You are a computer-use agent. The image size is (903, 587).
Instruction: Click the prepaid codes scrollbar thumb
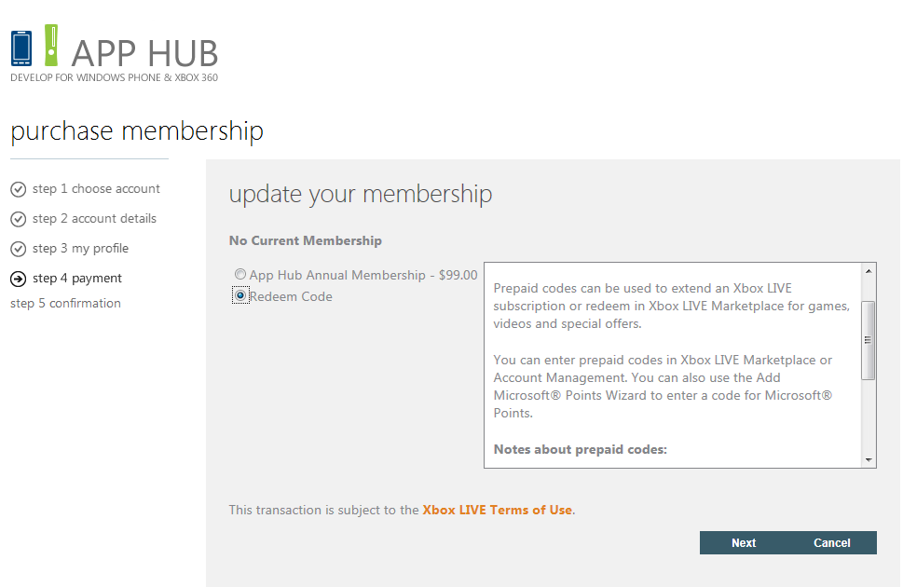(x=869, y=340)
